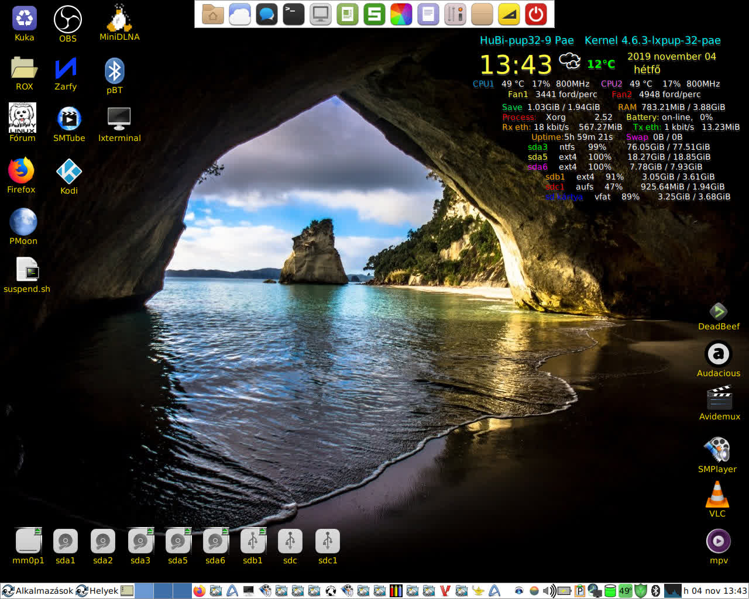Open the sdc USB drive icon
The image size is (749, 599).
click(x=290, y=541)
